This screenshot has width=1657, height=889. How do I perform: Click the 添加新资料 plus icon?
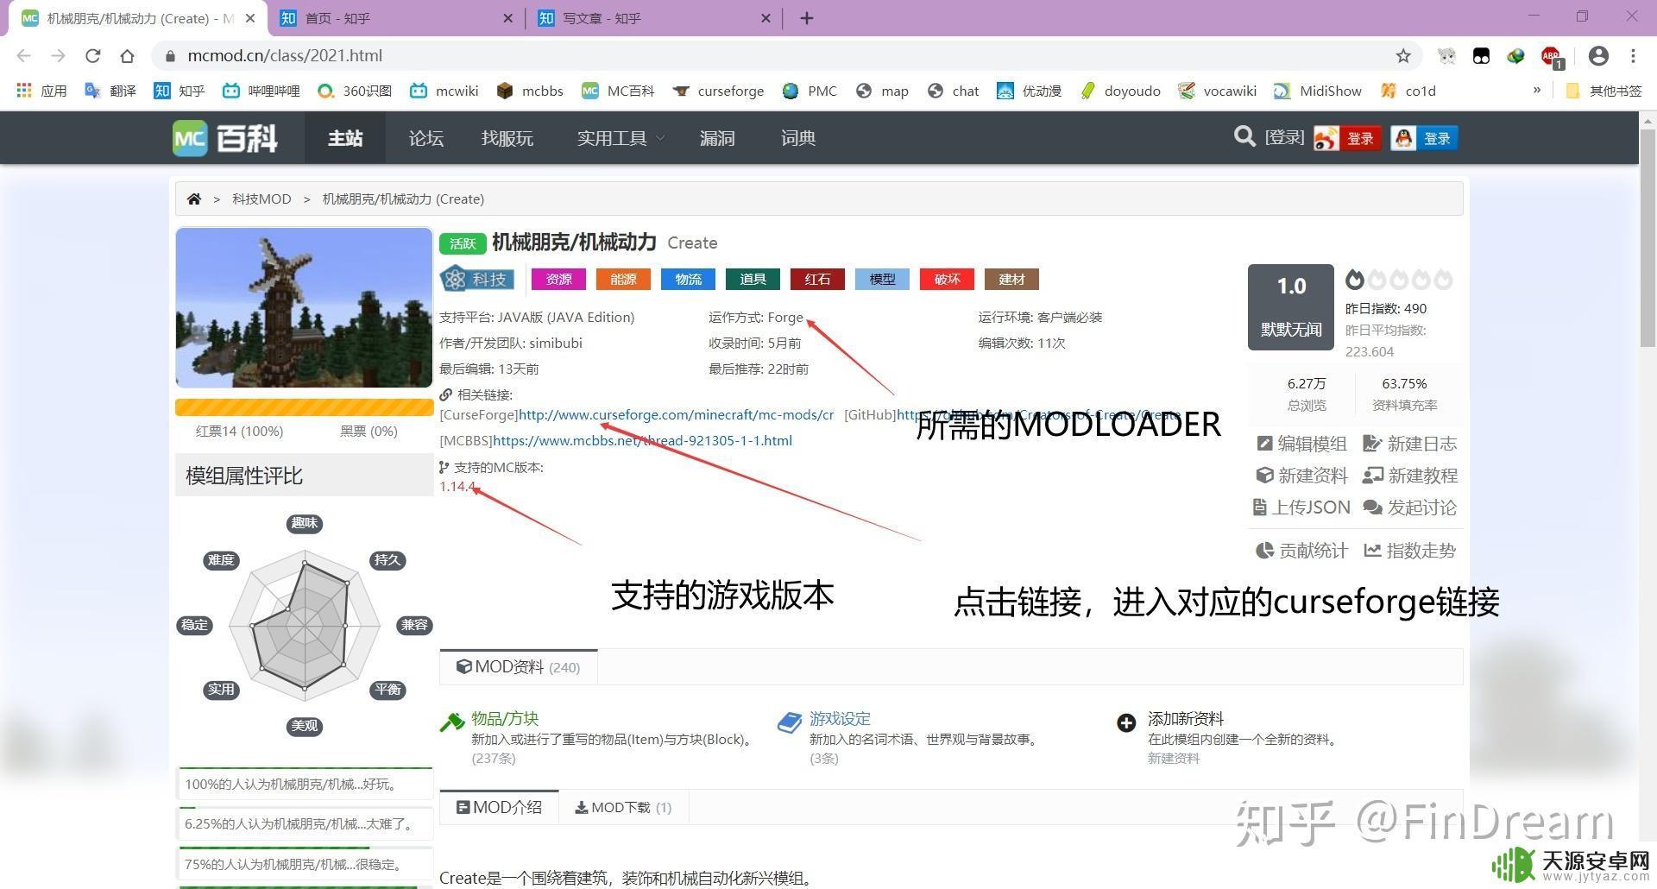pyautogui.click(x=1126, y=722)
